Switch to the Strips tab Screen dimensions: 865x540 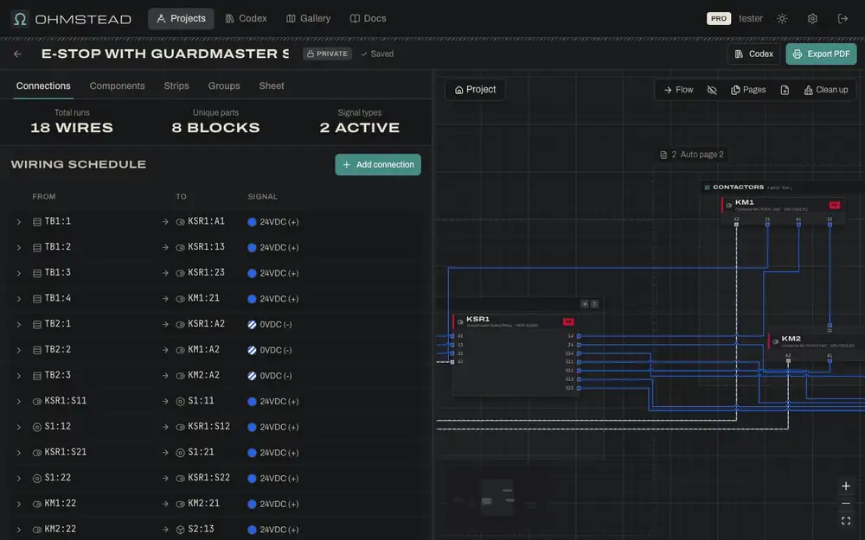(176, 86)
